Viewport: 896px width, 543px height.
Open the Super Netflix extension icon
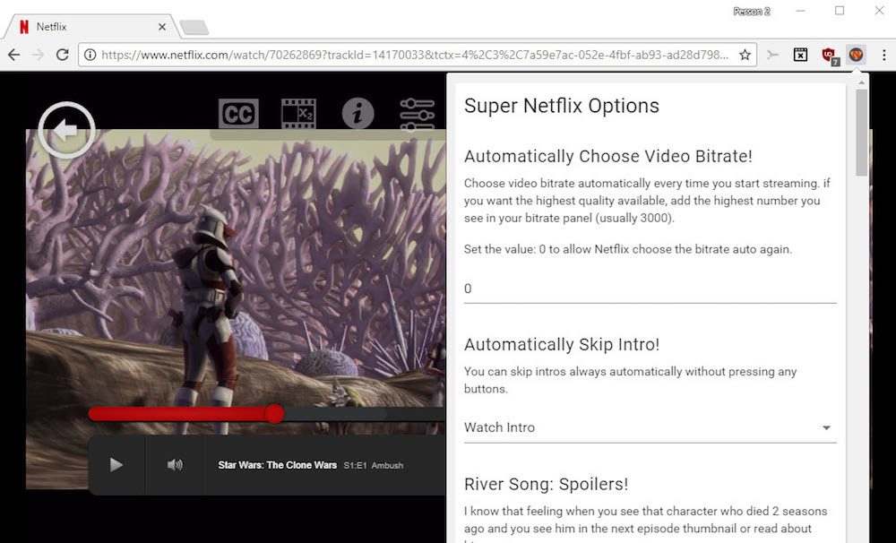tap(856, 55)
